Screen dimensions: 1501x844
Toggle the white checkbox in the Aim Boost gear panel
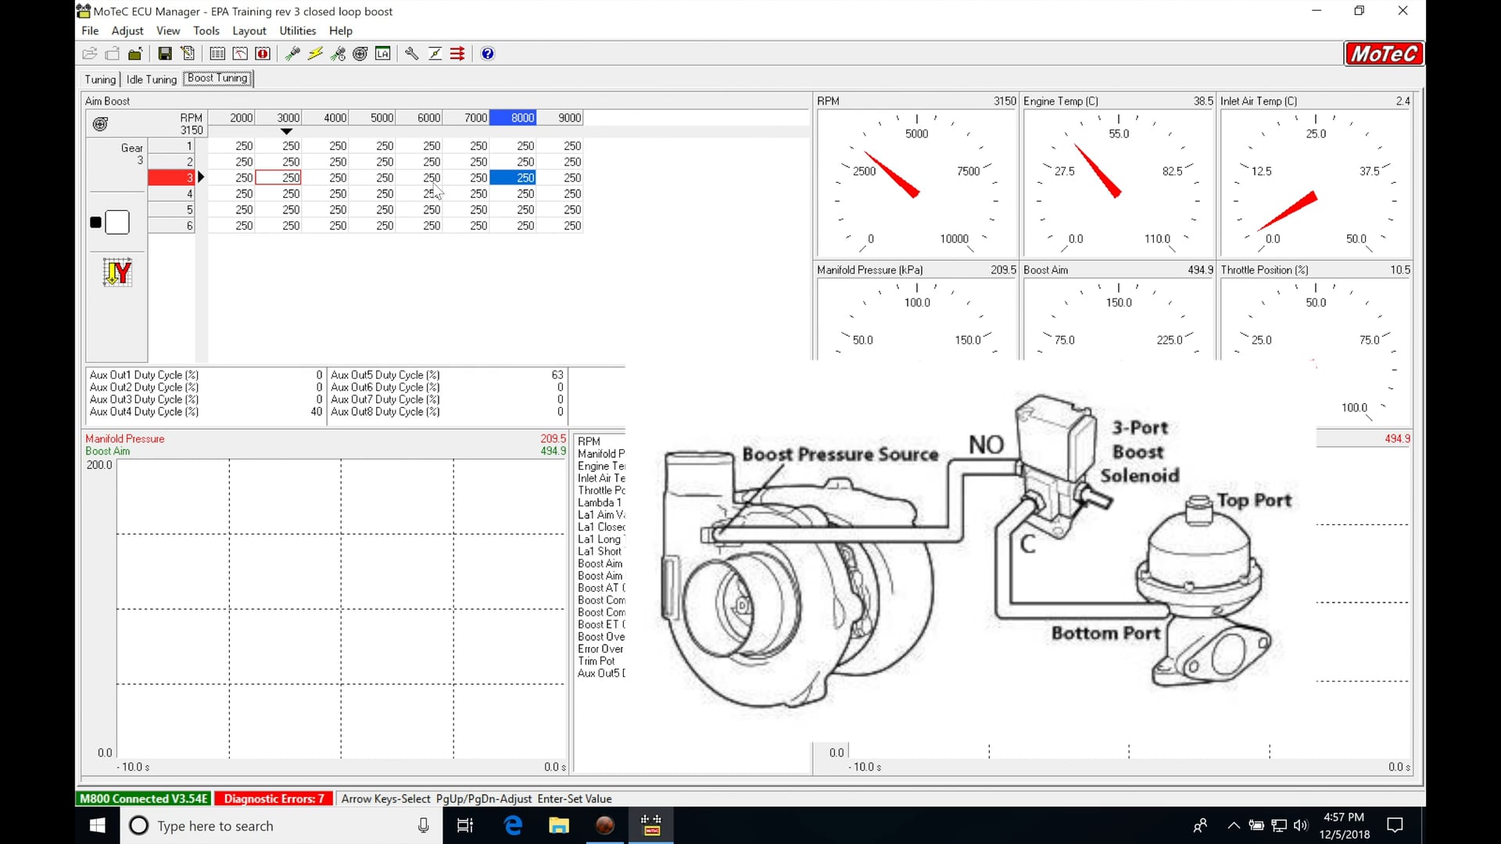(x=117, y=222)
